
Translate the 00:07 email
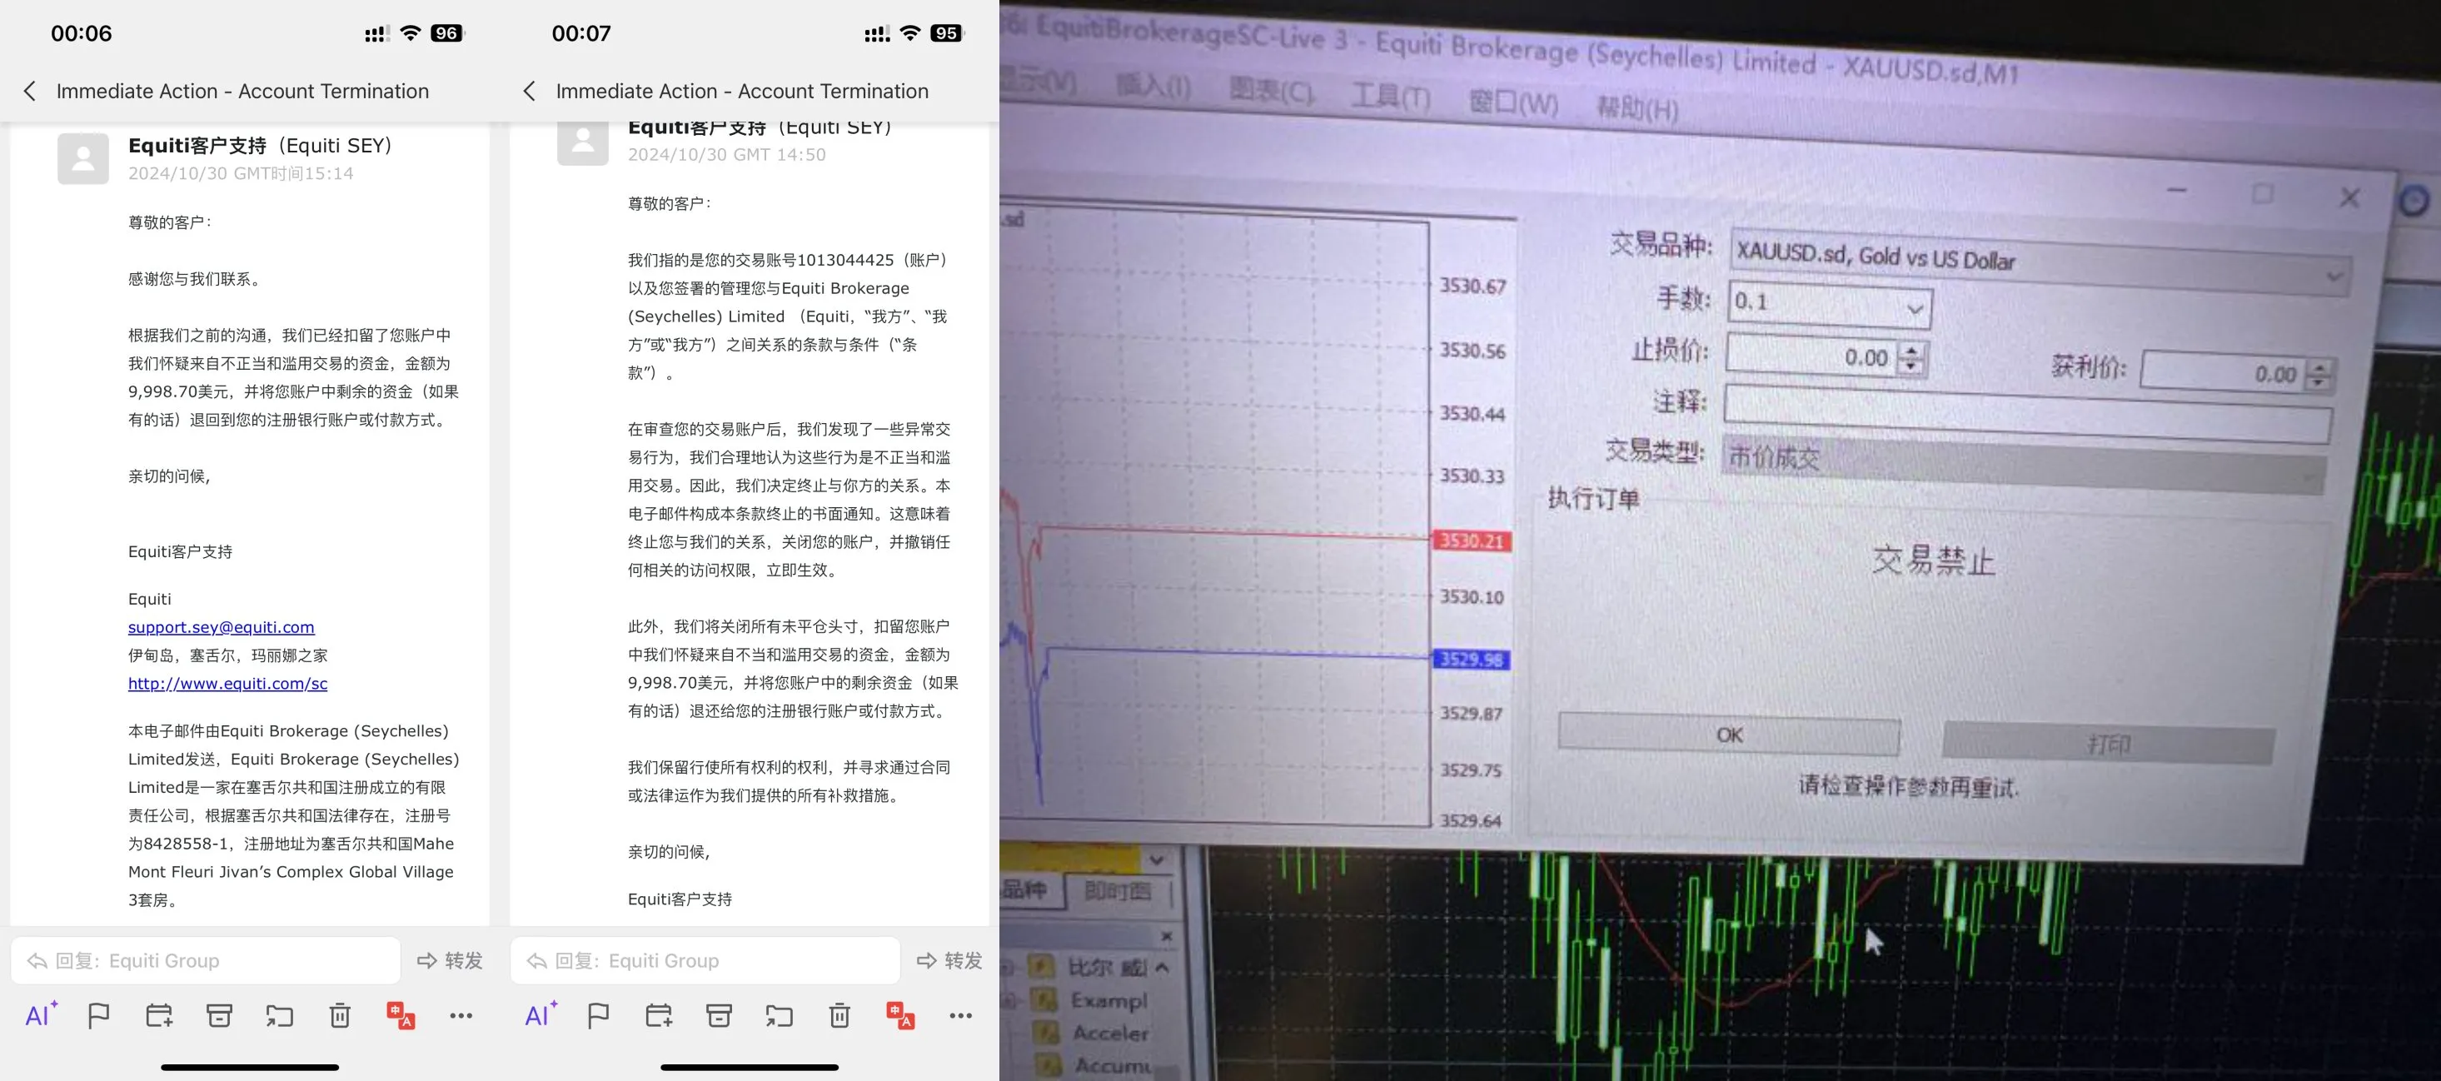[900, 1016]
